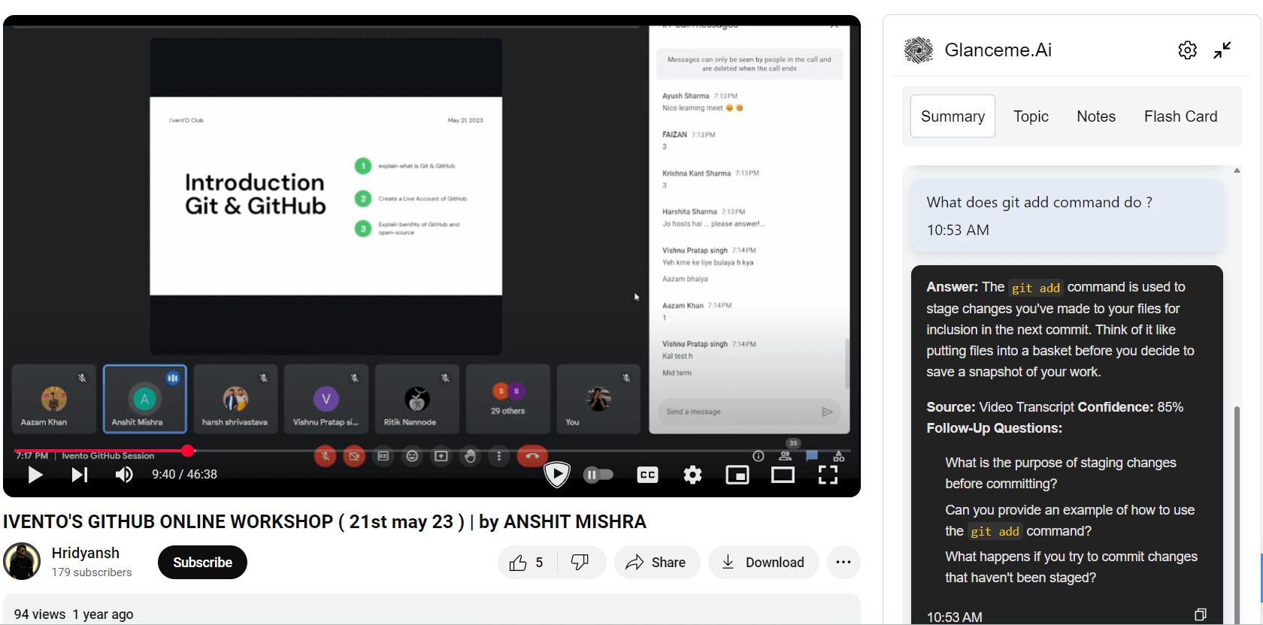
Task: Select the Summary tab
Action: tap(953, 116)
